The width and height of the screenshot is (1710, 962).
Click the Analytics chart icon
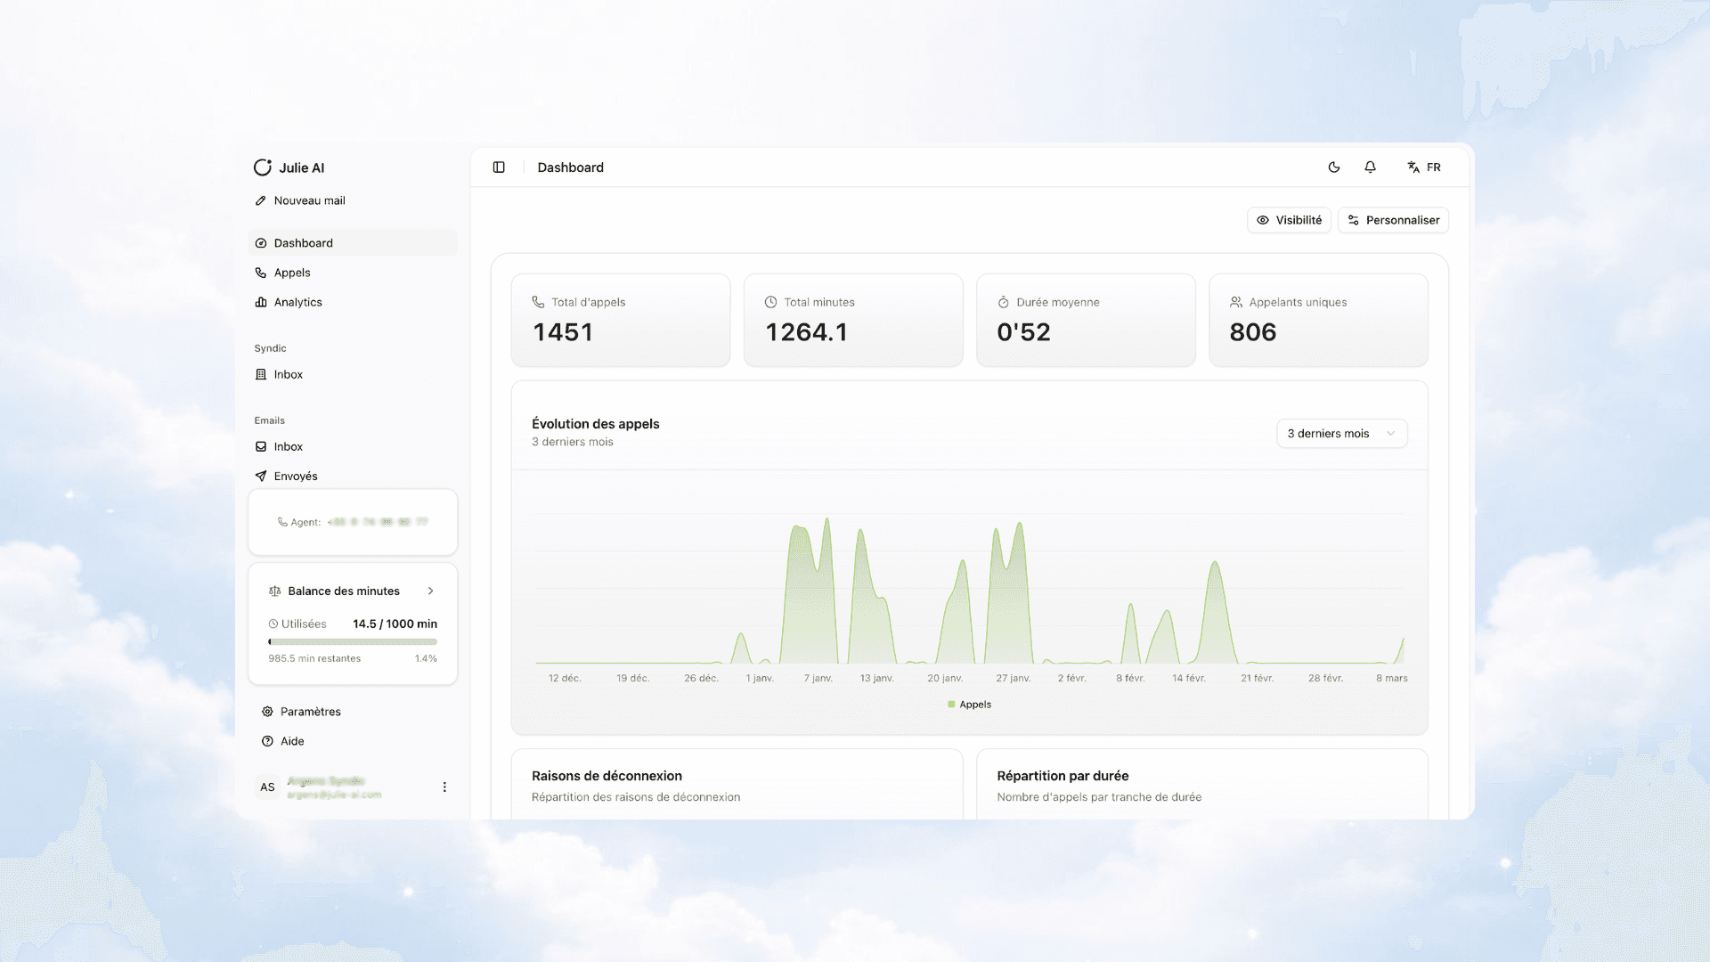point(261,302)
